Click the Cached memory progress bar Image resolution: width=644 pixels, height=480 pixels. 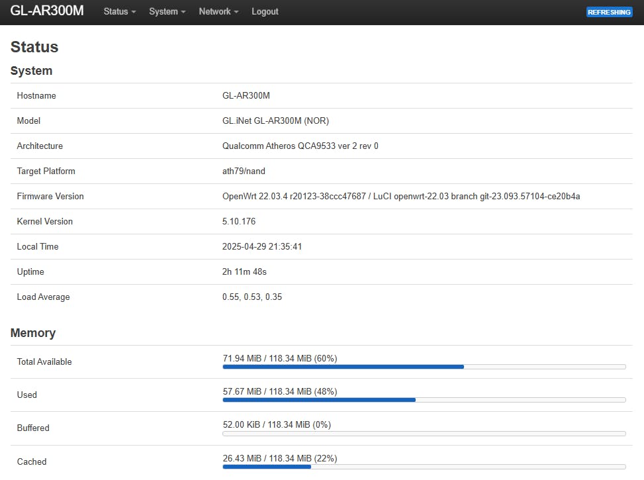pyautogui.click(x=424, y=467)
